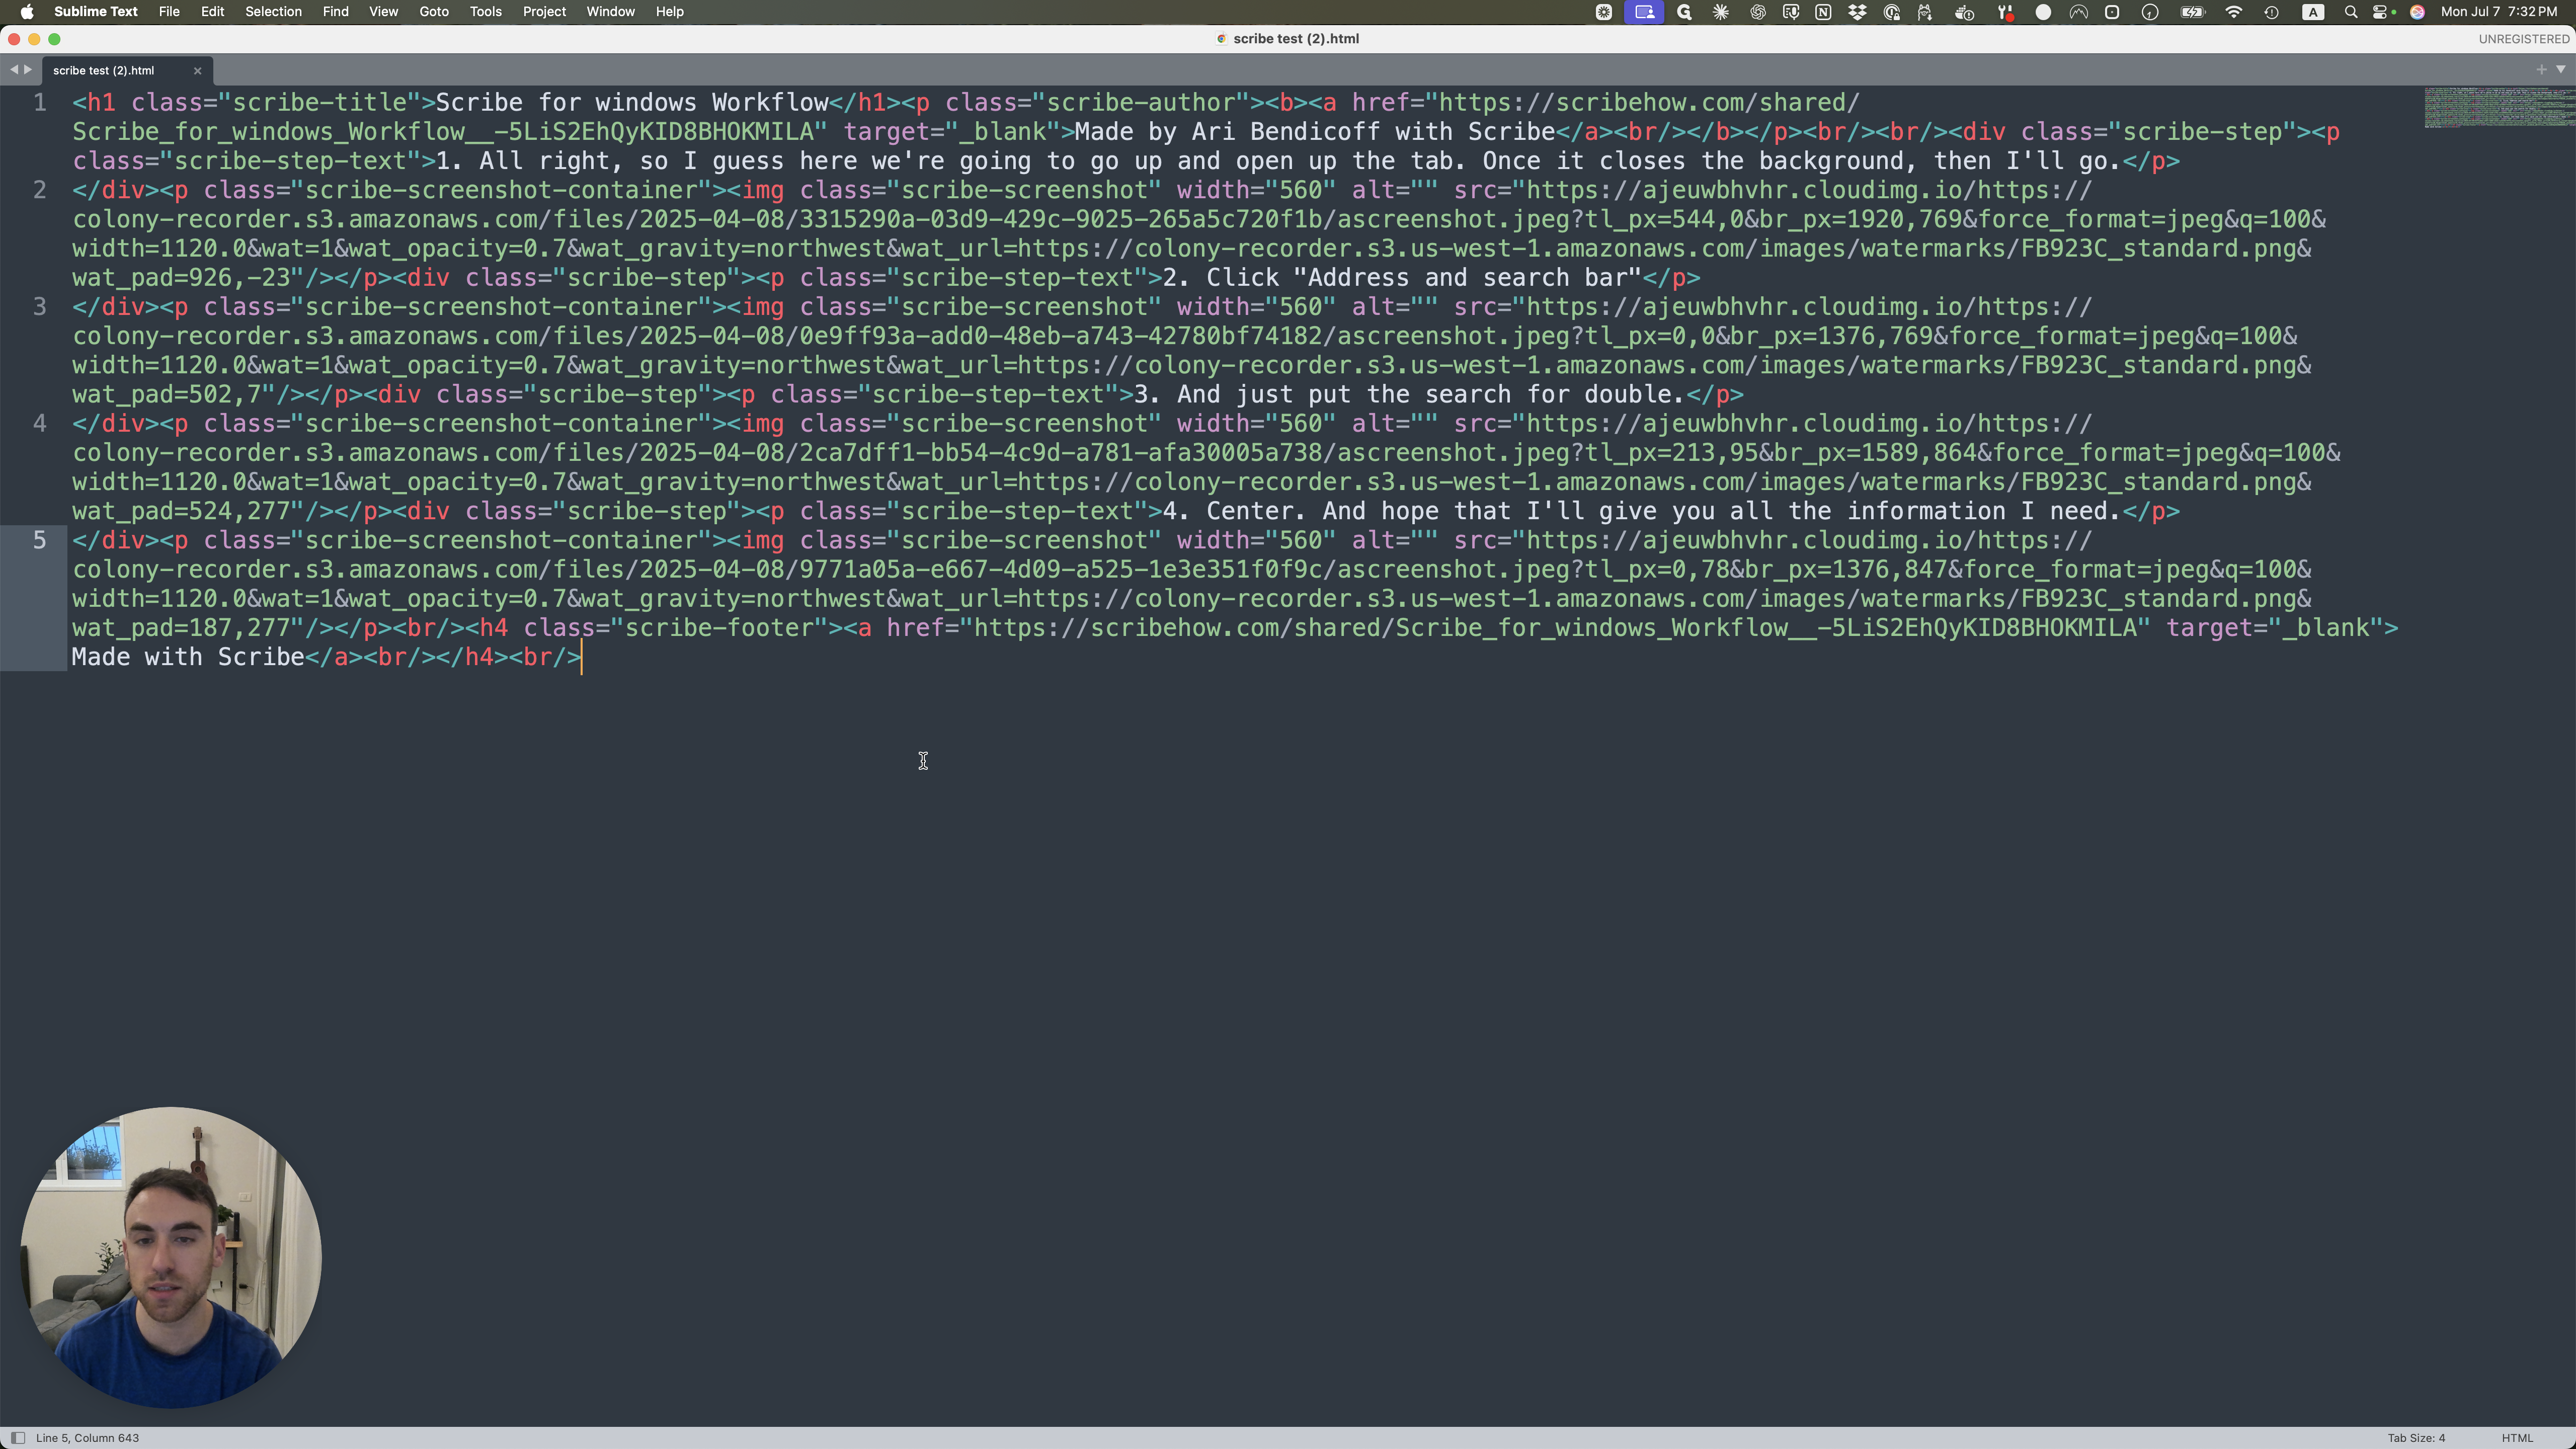Open the Dropbox menu bar icon
2576x1449 pixels.
pyautogui.click(x=1857, y=12)
